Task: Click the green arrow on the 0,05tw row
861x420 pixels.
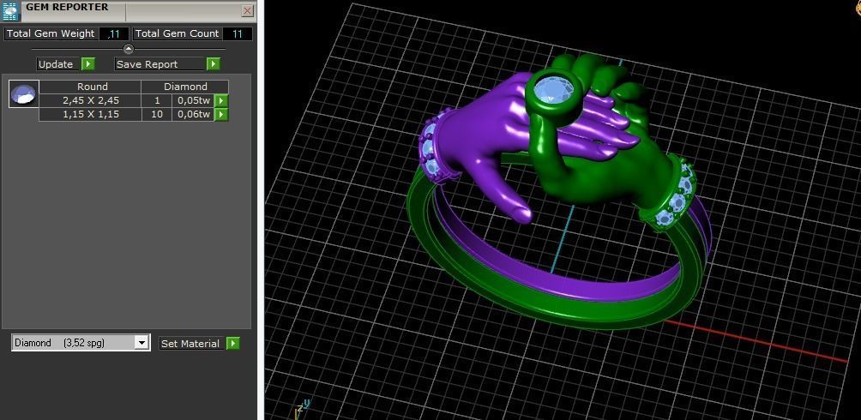Action: coord(221,100)
